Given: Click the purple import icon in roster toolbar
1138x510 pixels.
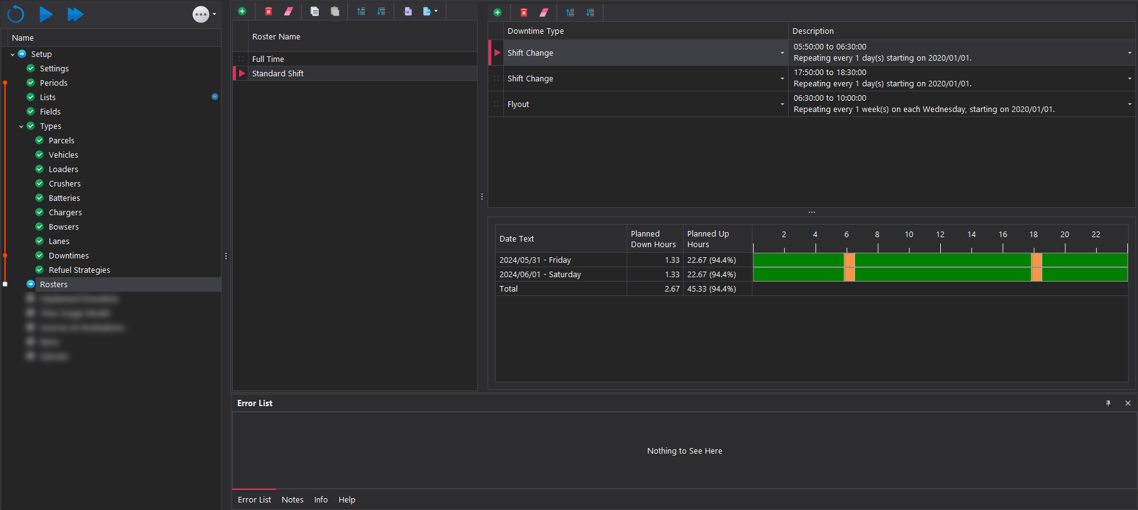Looking at the screenshot, I should (x=408, y=11).
